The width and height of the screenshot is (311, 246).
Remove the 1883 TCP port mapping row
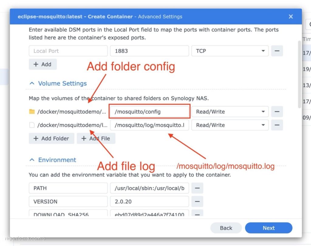pyautogui.click(x=277, y=51)
